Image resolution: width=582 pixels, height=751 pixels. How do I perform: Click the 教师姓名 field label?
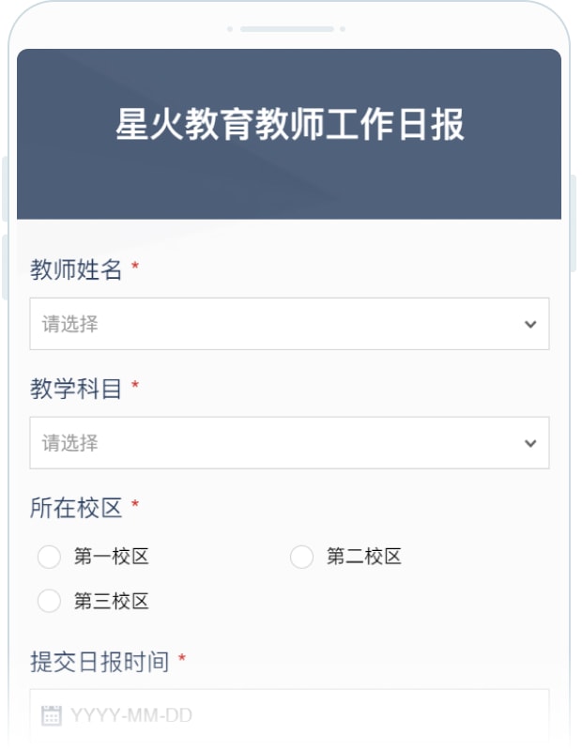[76, 270]
